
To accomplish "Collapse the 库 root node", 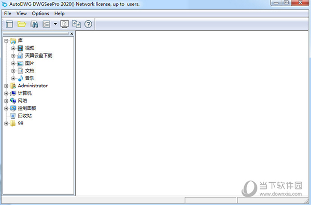I will coord(6,41).
